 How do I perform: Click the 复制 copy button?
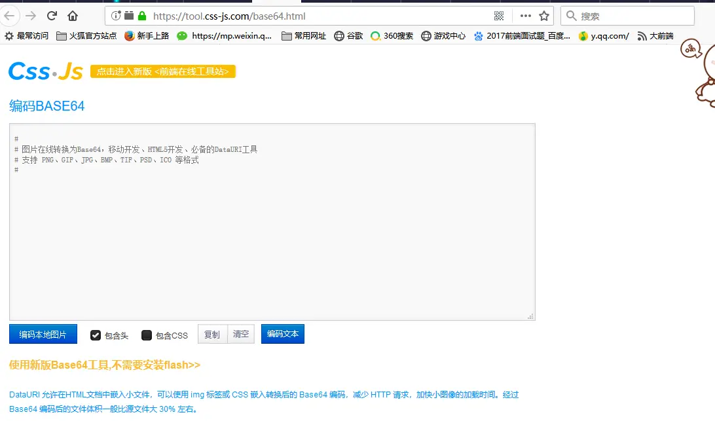213,335
